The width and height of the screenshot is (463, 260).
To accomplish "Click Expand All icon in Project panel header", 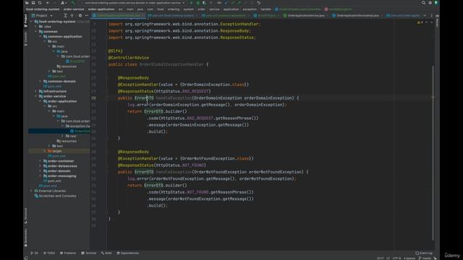I will click(x=65, y=15).
